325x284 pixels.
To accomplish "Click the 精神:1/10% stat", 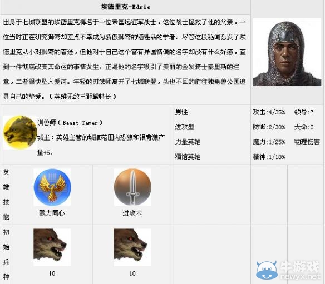I will [269, 157].
